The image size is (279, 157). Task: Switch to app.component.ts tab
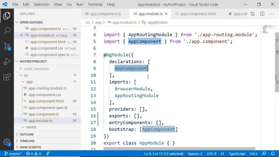point(105,14)
